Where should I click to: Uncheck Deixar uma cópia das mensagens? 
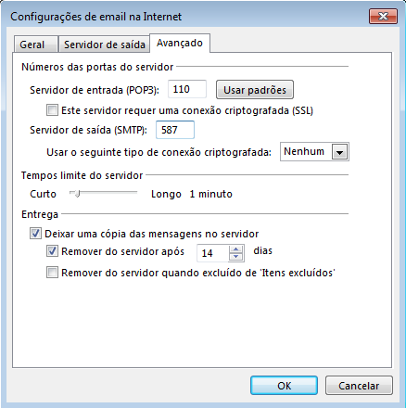click(x=35, y=234)
